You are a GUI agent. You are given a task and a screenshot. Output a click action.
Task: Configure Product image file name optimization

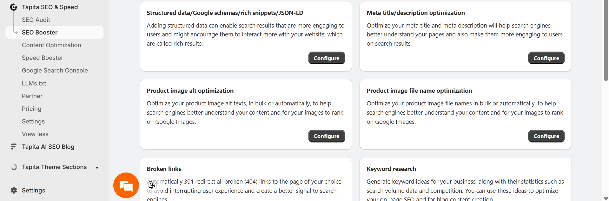coord(546,136)
